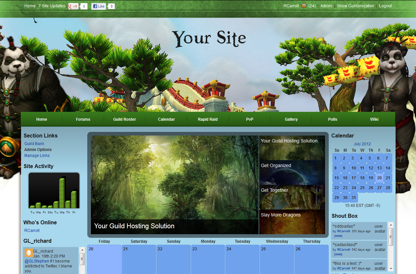
Task: Log out using the Logout link
Action: 385,6
